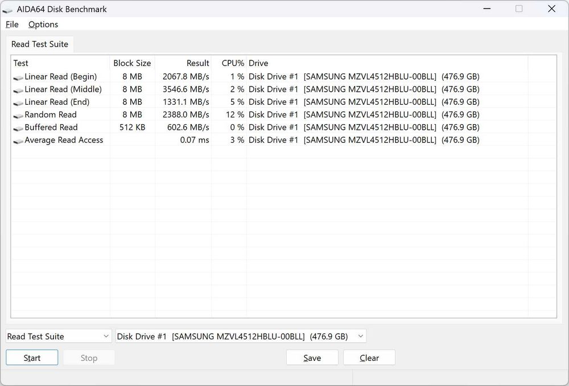The image size is (569, 386).
Task: Click the 3546.6 MB/s result value
Action: click(x=186, y=89)
